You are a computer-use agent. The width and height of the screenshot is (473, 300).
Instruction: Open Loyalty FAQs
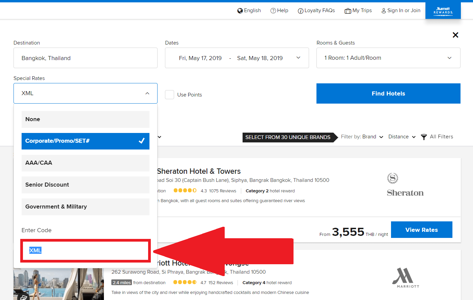tap(316, 10)
